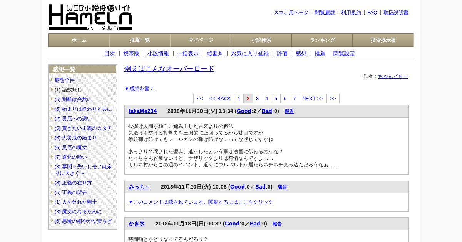The height and width of the screenshot is (242, 462).
Task: Select (1) 話数無し in the sidebar
Action: pos(68,90)
